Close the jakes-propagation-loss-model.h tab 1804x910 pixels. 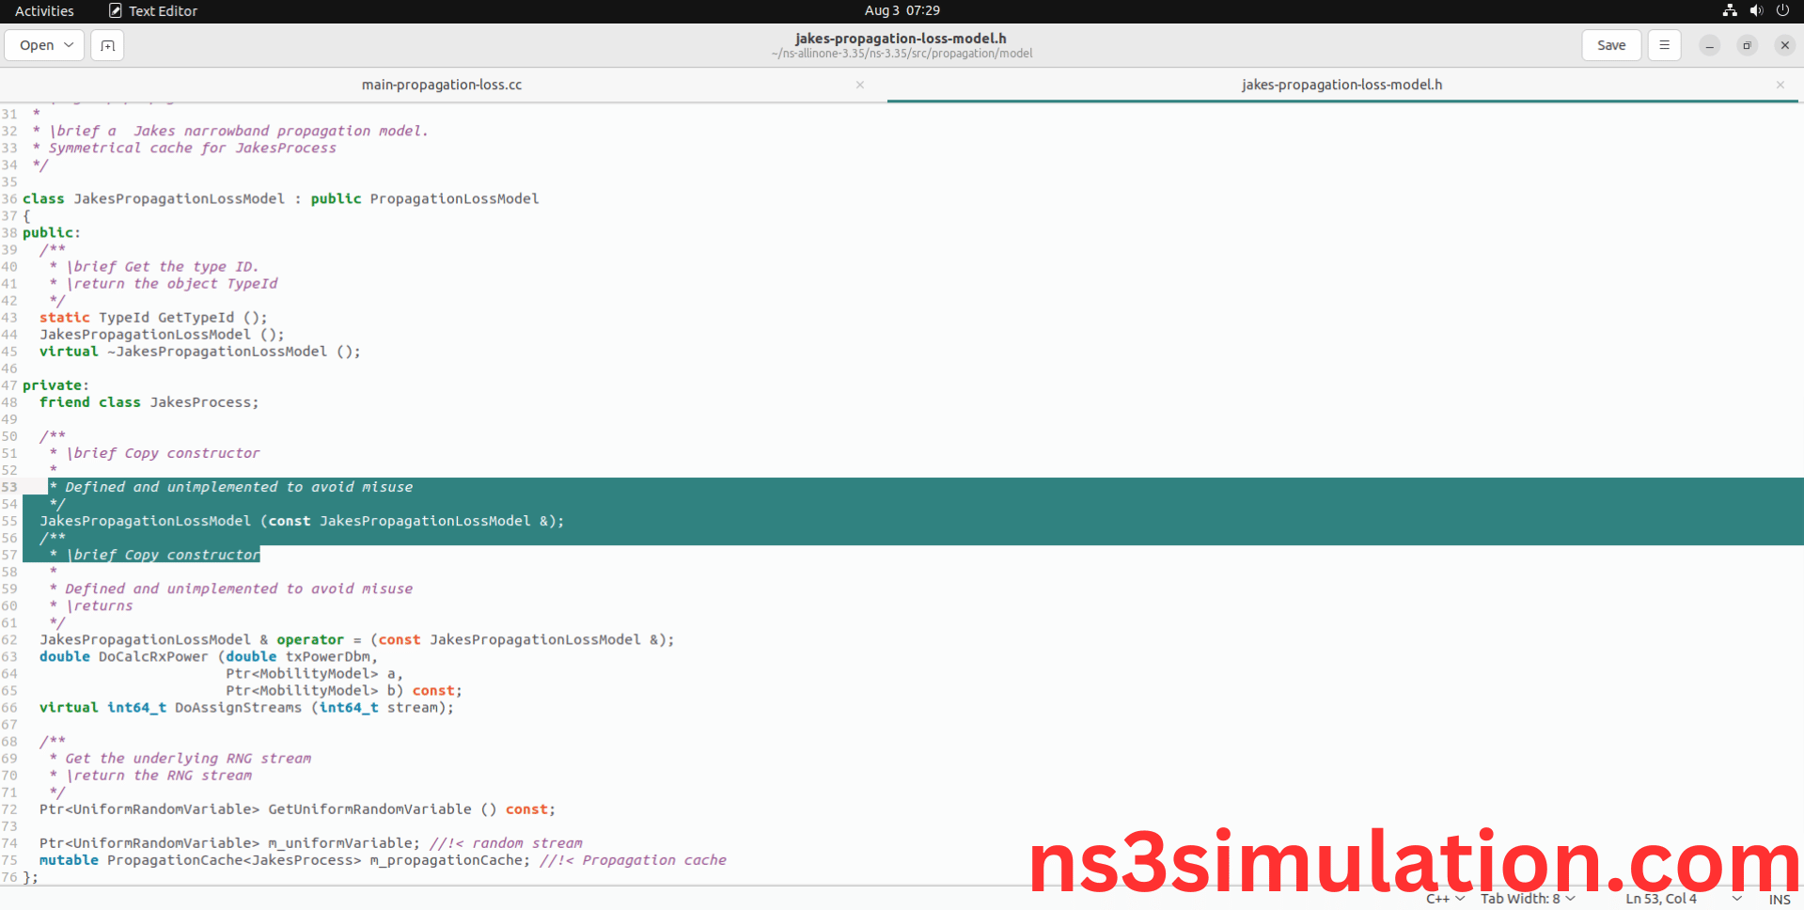(x=1780, y=85)
